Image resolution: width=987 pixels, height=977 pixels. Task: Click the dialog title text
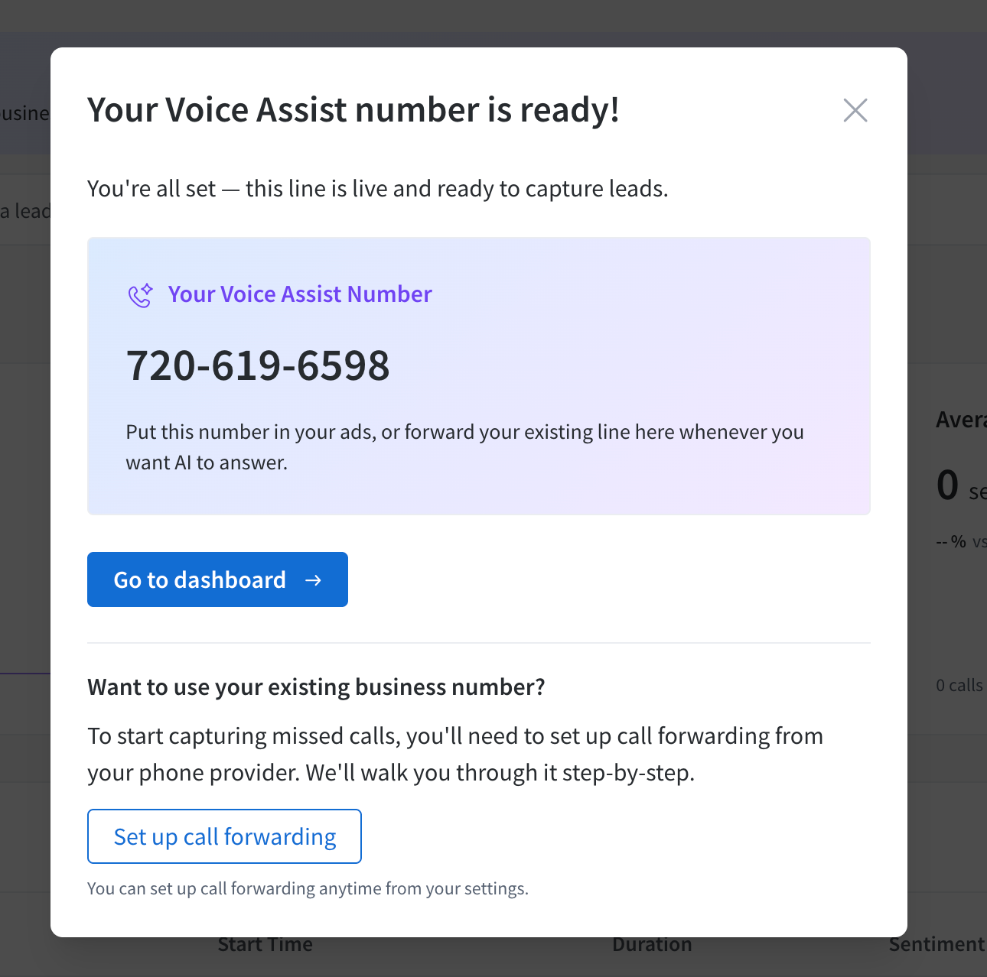[353, 109]
